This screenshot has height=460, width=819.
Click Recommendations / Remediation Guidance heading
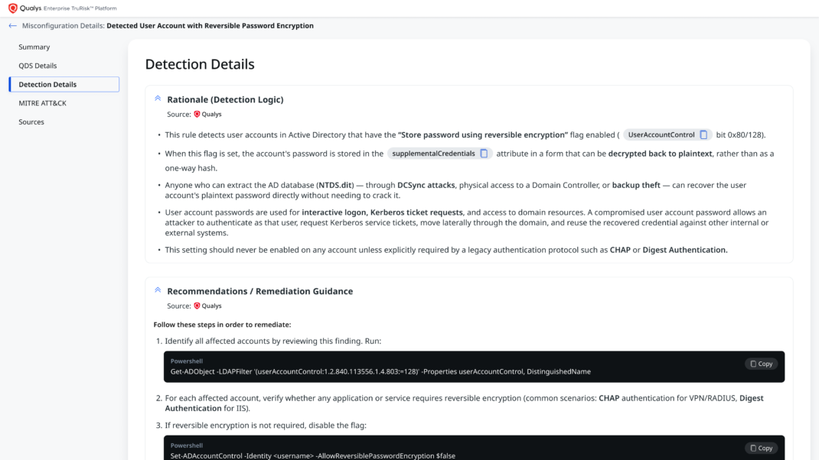point(260,291)
